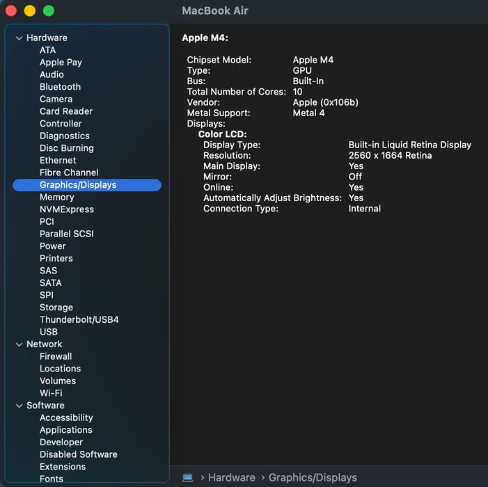Click the Total Number of Cores value '10'
Screen dimensions: 488x487
(297, 92)
